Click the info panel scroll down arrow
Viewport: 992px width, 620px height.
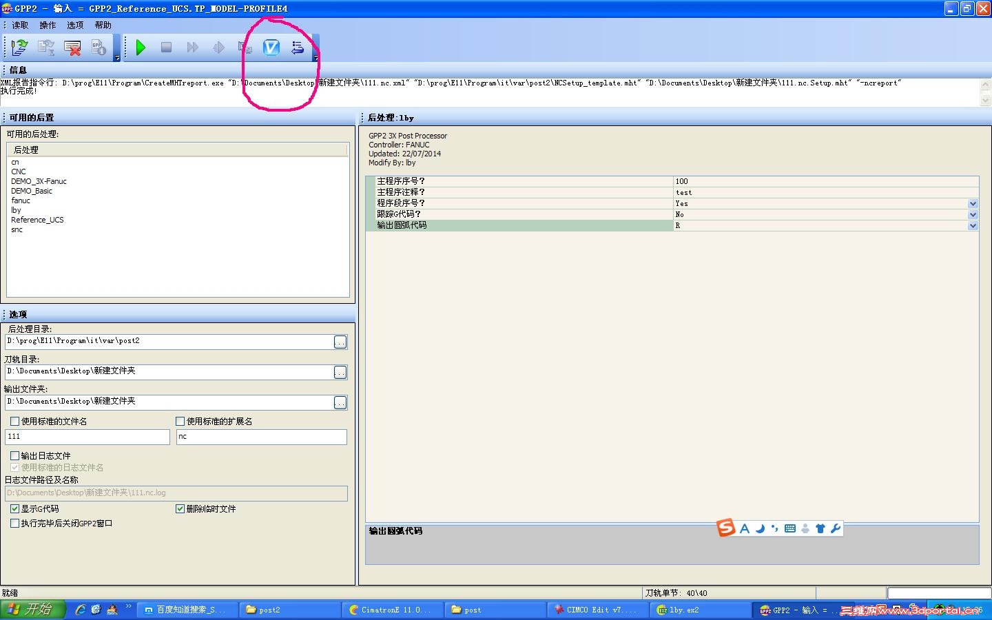(x=985, y=100)
